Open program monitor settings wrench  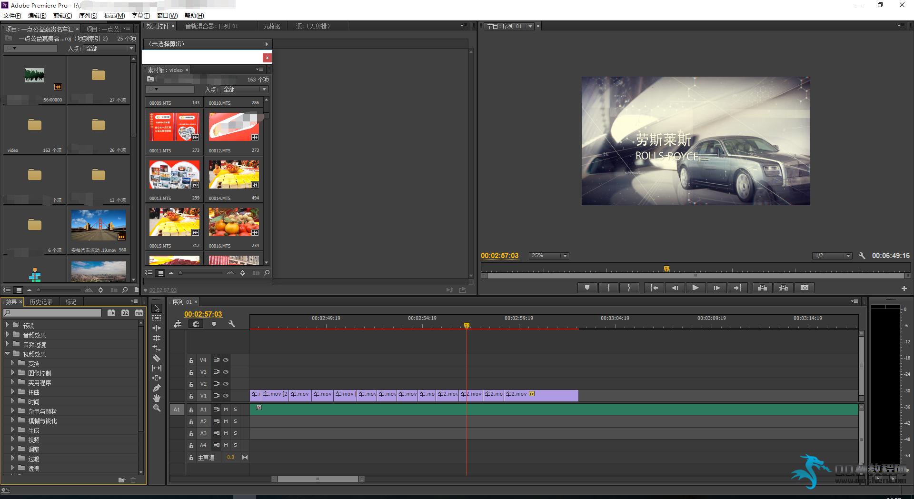862,256
